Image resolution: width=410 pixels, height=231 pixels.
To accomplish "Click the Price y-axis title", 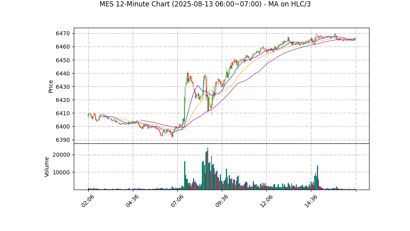I will click(51, 86).
